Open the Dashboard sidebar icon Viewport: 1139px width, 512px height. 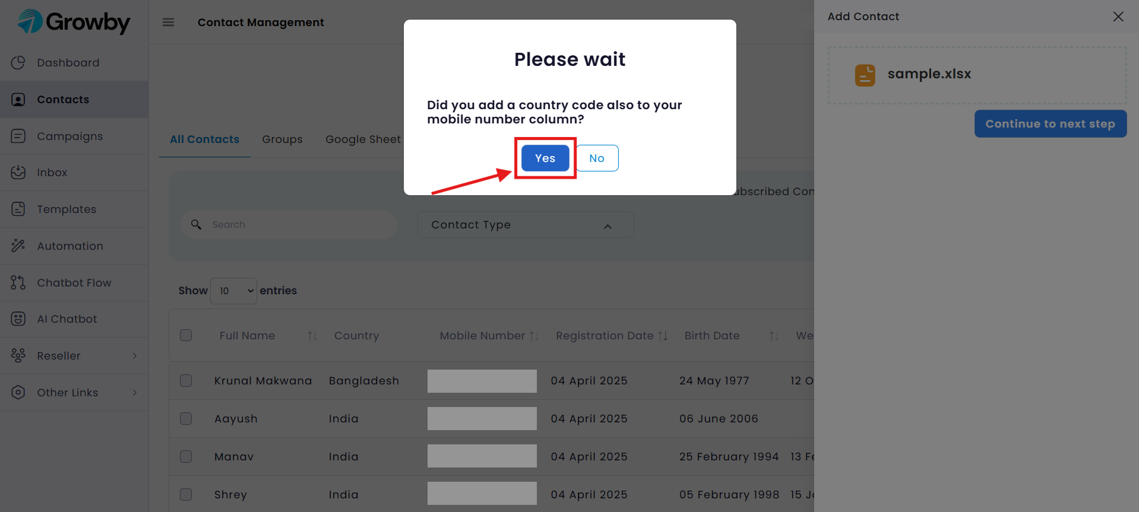[x=18, y=62]
